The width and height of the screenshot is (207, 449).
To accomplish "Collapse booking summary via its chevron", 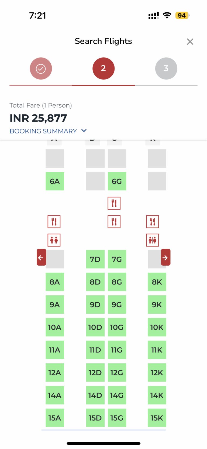I will pyautogui.click(x=84, y=131).
